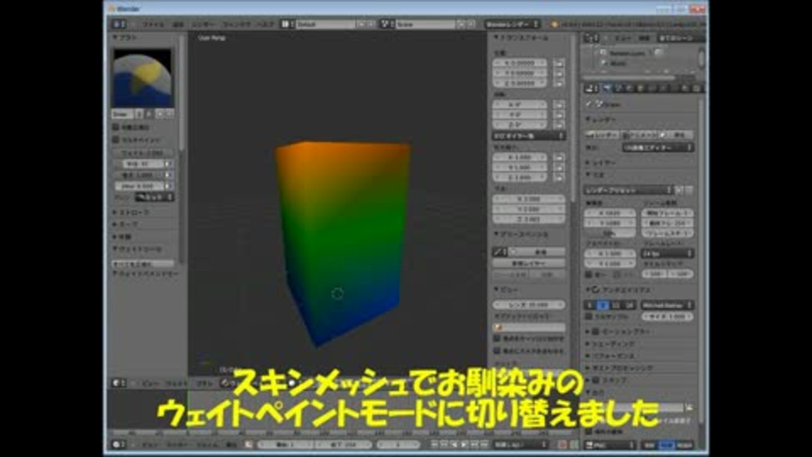Toggle the brush fake user F button

[149, 114]
